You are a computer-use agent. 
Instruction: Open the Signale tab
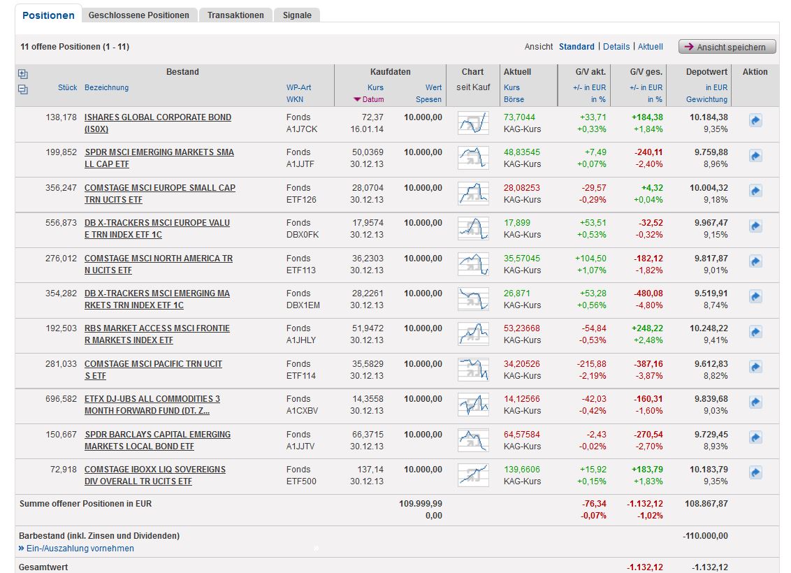click(x=297, y=15)
